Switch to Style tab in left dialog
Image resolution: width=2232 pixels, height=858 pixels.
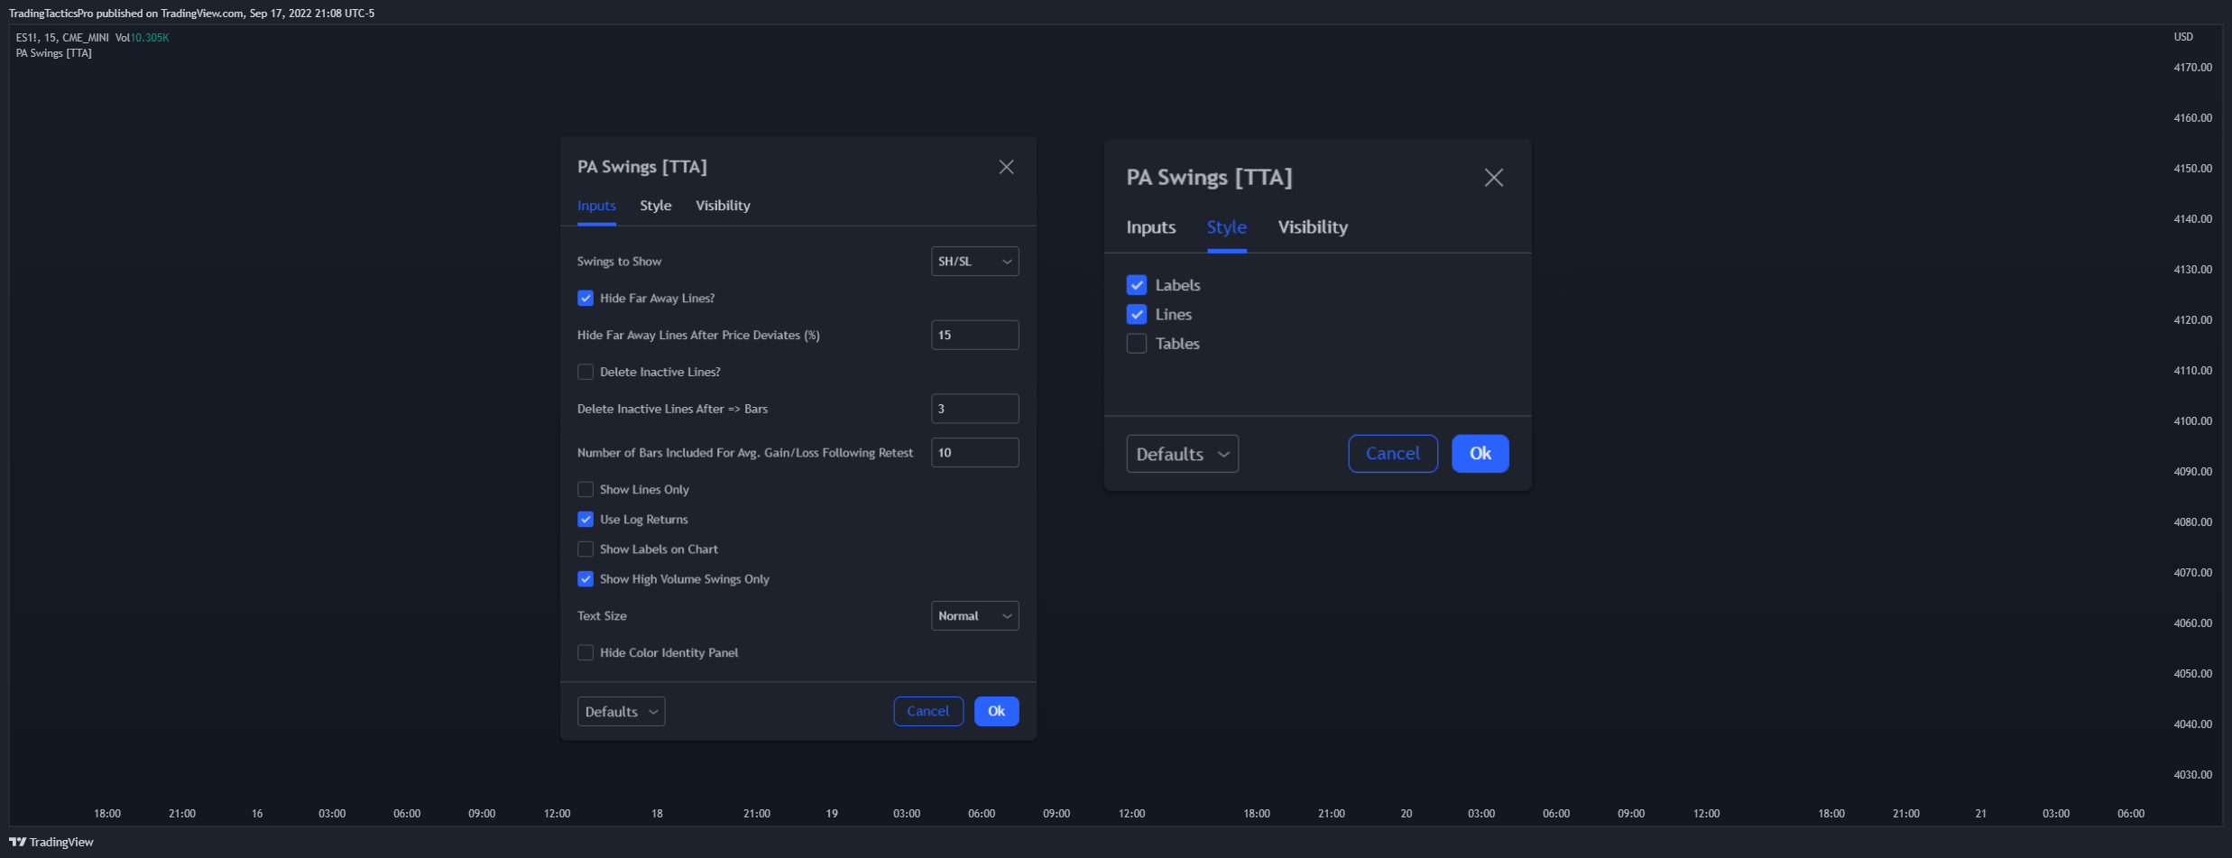pos(656,206)
